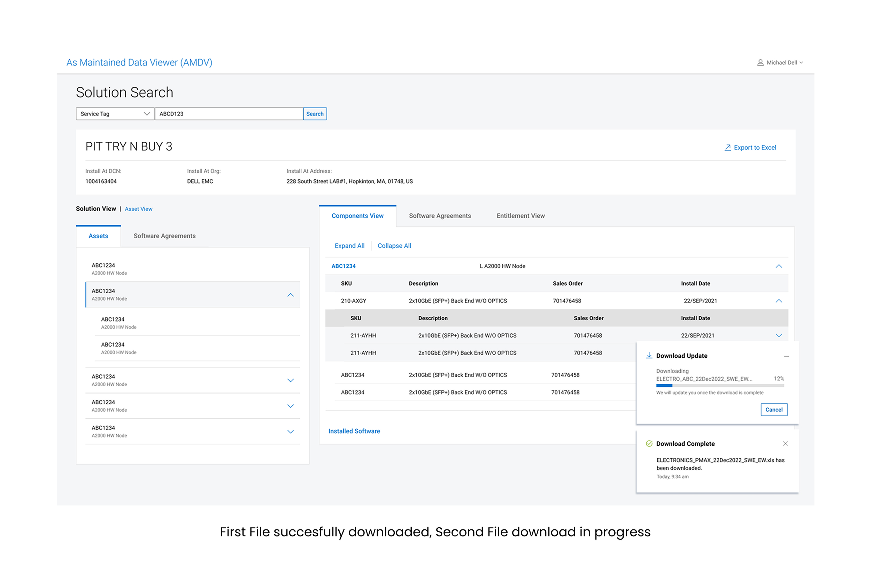Collapse the highlighted ABC1234 asset row chevron
This screenshot has height=582, width=871.
pos(290,295)
